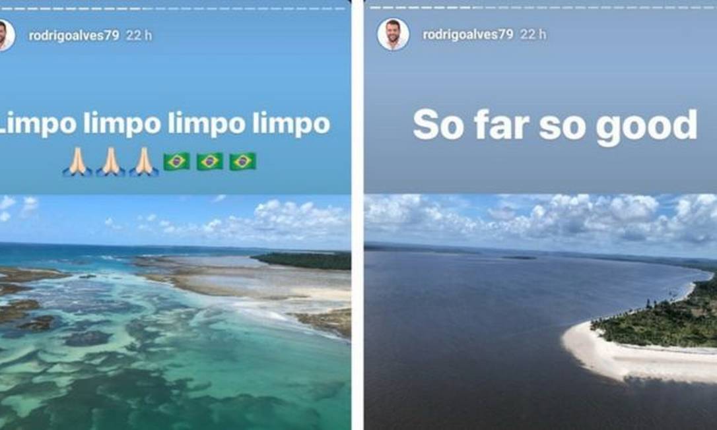717x430 pixels.
Task: Tap the dark water sandbar aerial photo
Action: click(541, 312)
